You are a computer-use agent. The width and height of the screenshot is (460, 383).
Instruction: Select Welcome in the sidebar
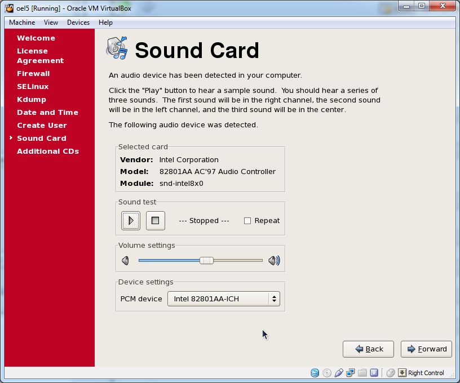[36, 38]
